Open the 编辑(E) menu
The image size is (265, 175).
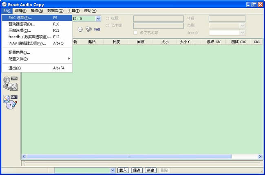coord(20,11)
